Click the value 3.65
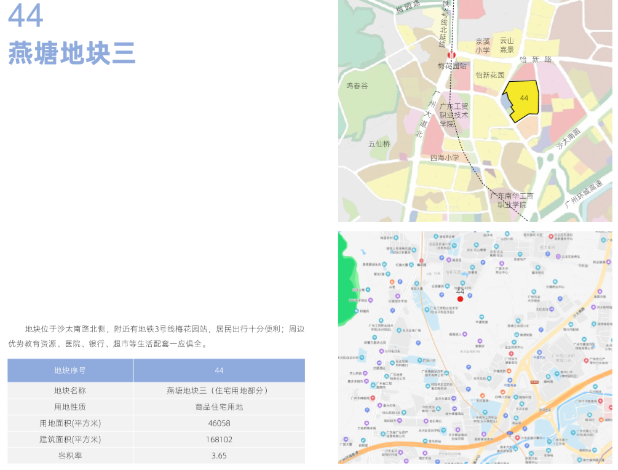This screenshot has width=618, height=470. (x=219, y=456)
